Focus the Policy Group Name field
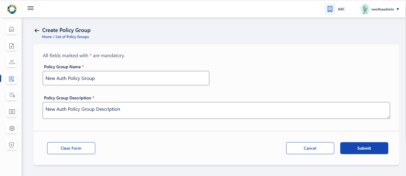Image resolution: width=406 pixels, height=176 pixels. tap(126, 78)
